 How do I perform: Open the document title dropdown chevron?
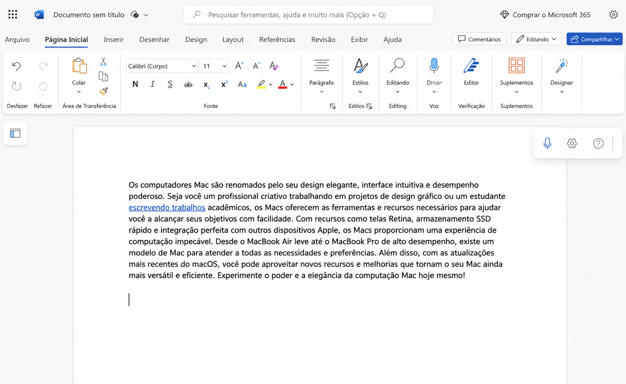pyautogui.click(x=146, y=15)
